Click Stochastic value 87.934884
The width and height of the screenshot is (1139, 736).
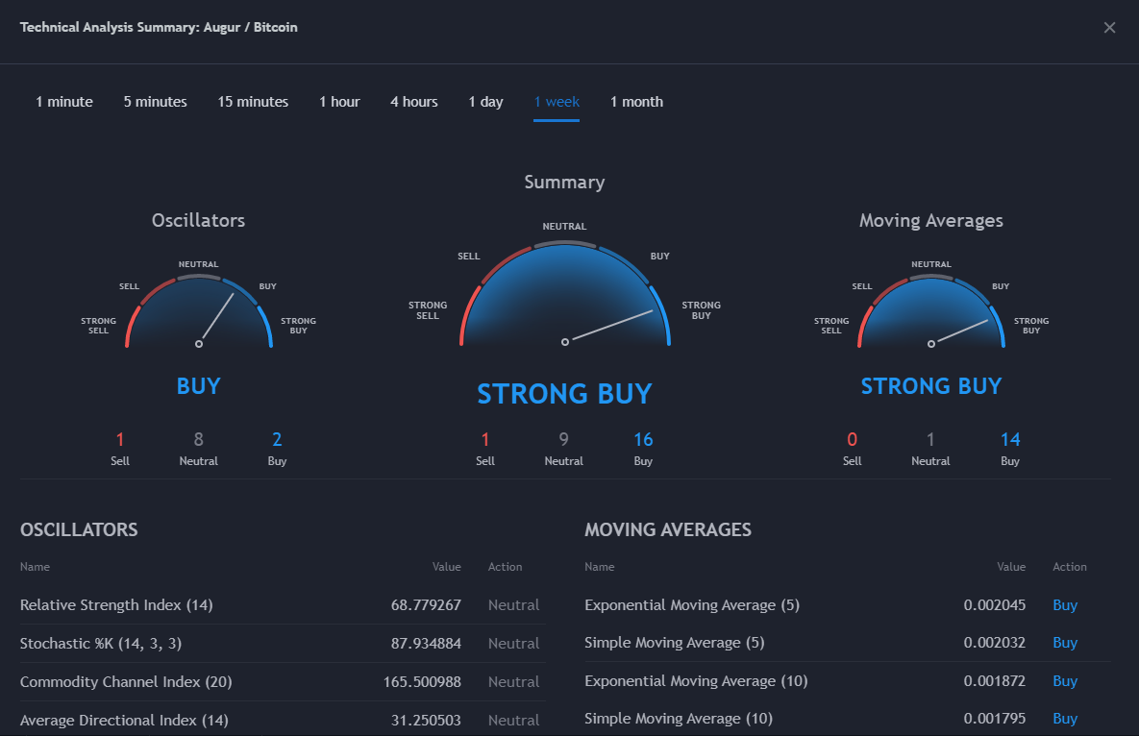(426, 644)
